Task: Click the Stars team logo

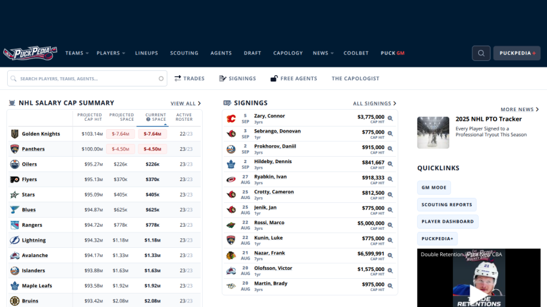Action: (x=14, y=195)
